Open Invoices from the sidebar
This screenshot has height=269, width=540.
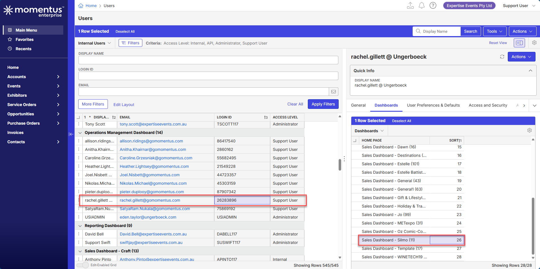pos(15,133)
